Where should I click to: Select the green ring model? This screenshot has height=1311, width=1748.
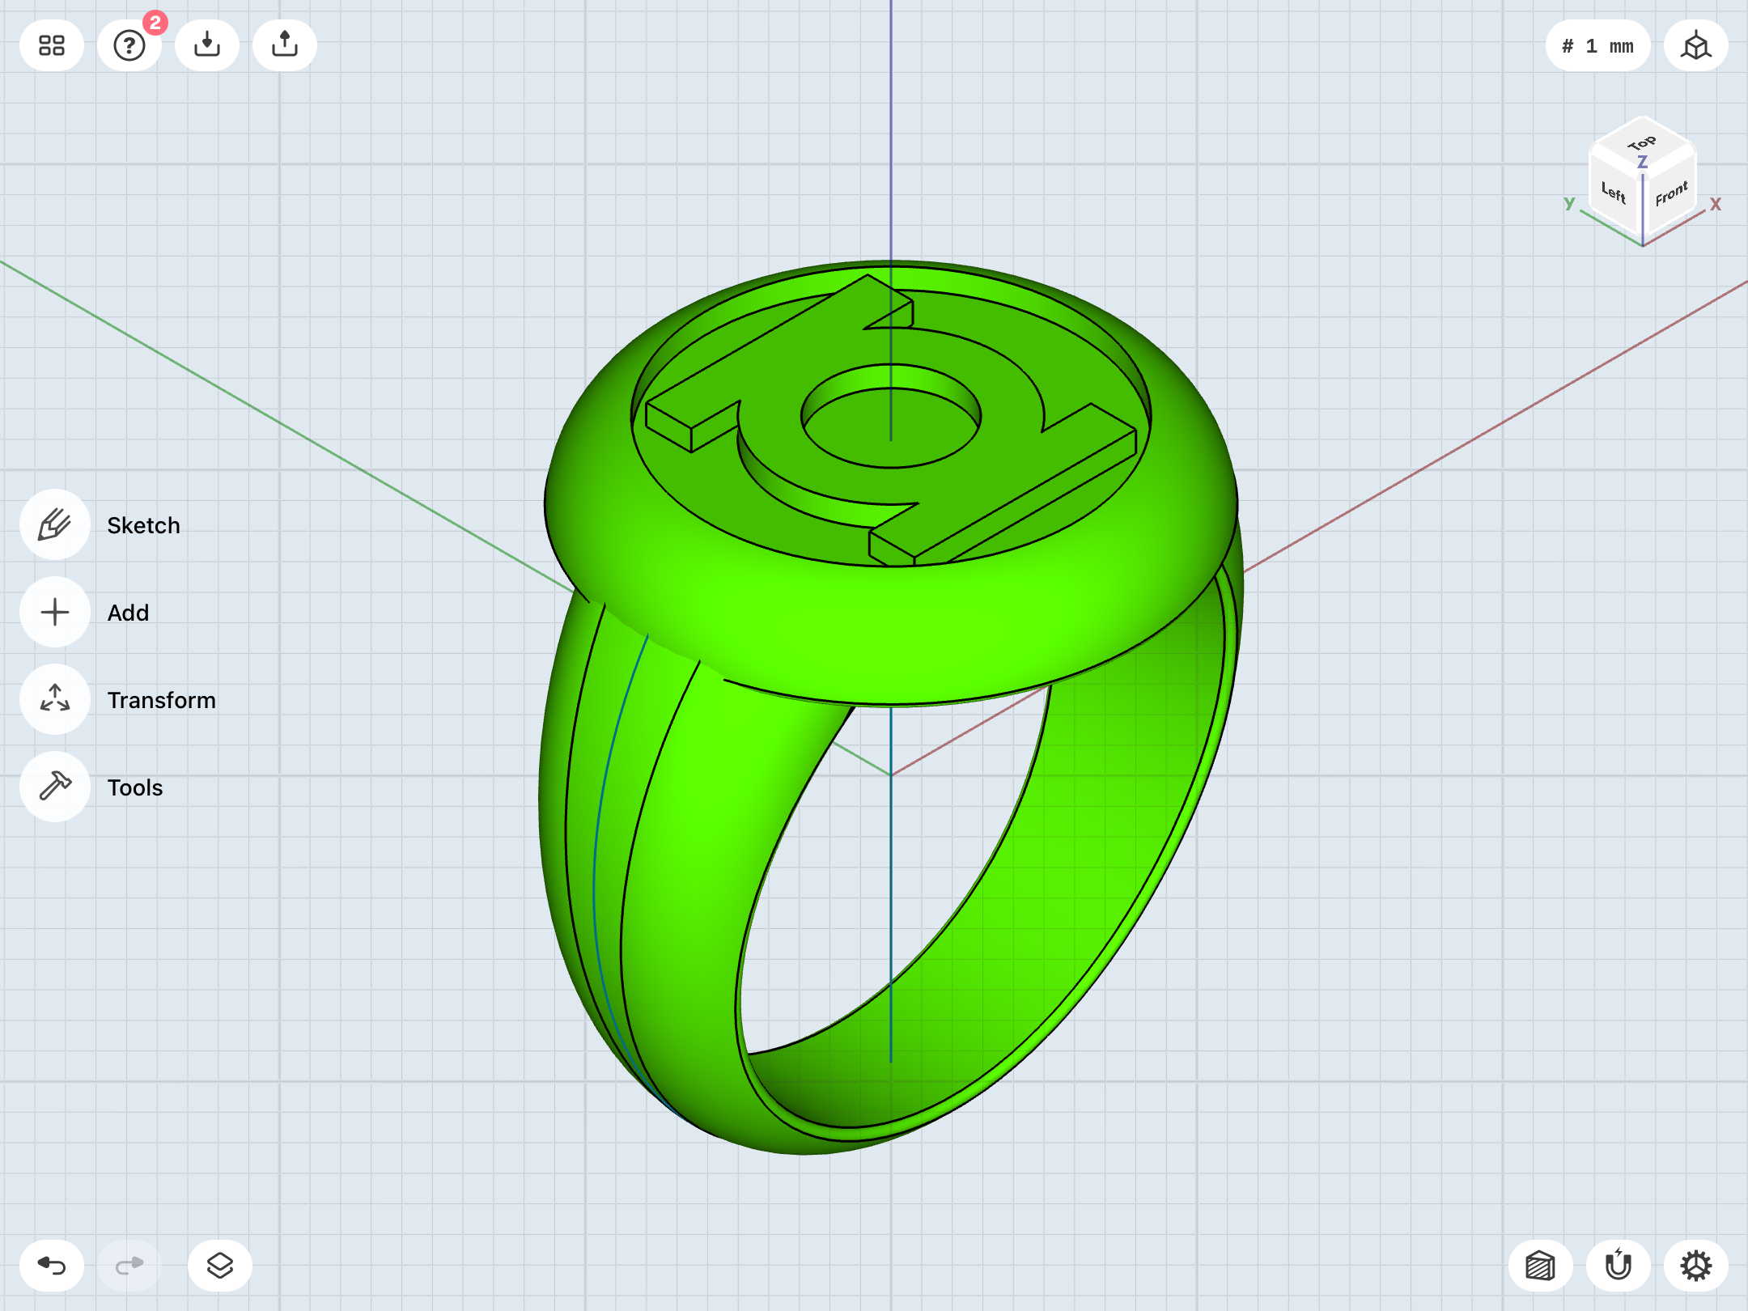click(890, 631)
